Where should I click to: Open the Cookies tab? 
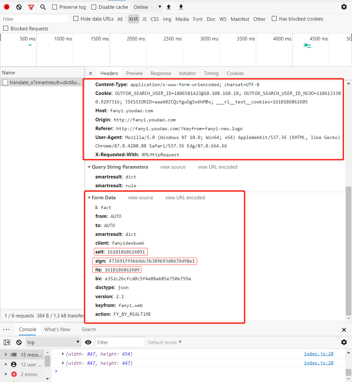[235, 73]
